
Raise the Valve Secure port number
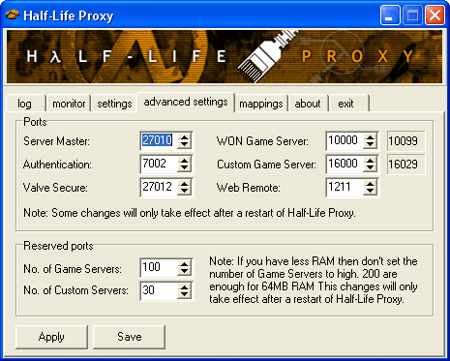184,184
